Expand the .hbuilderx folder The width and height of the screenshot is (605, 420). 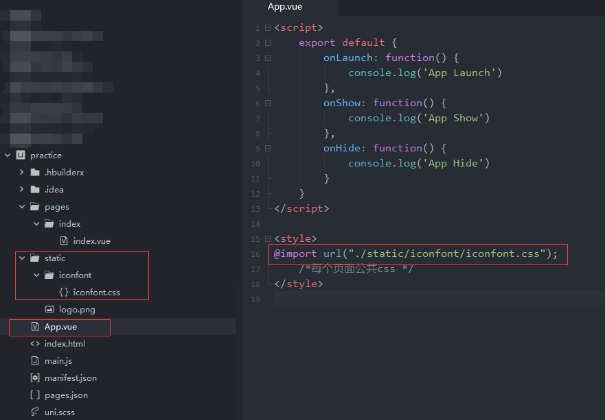point(21,172)
